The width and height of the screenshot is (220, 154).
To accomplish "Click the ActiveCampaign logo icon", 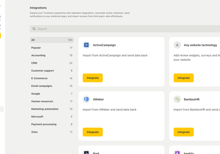I will tap(86, 45).
